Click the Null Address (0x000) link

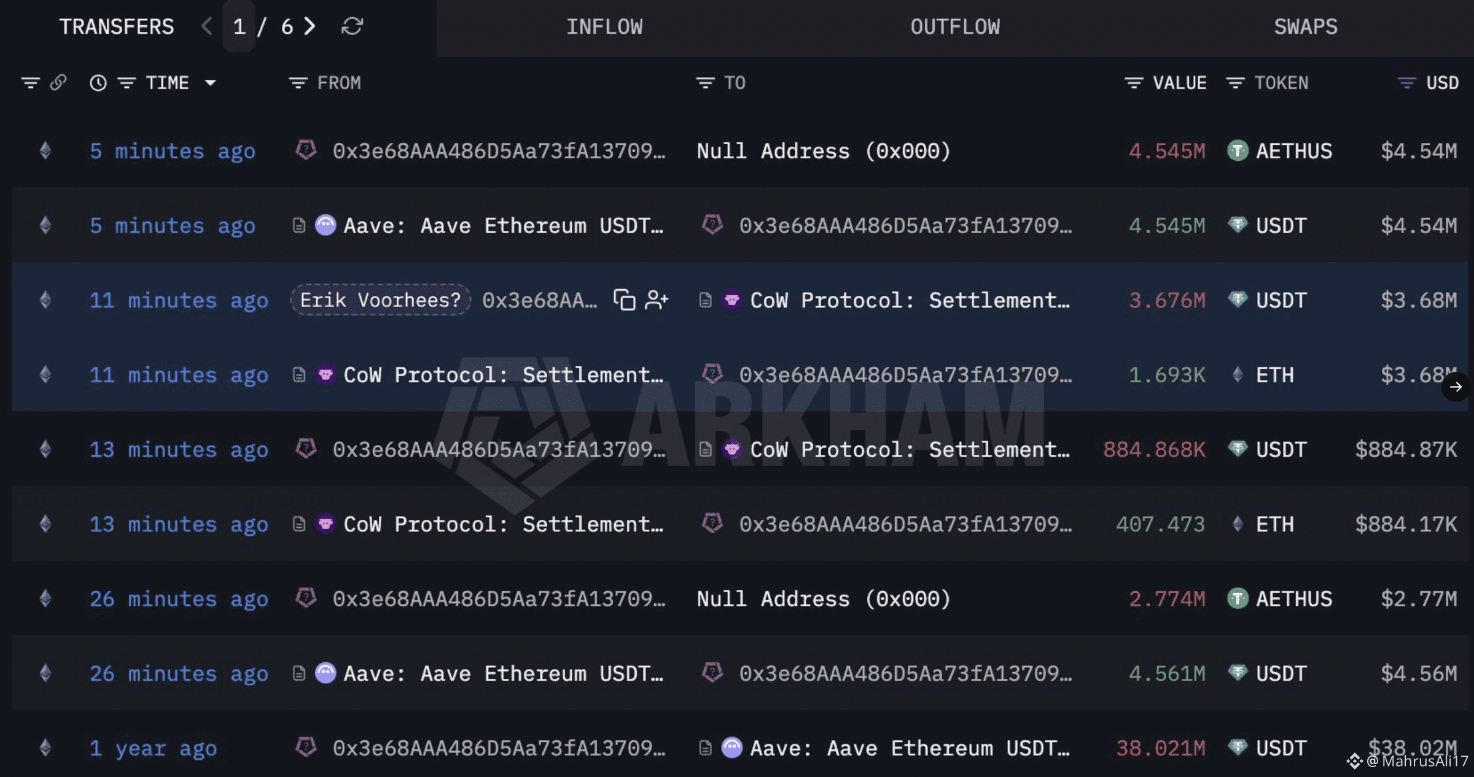coord(823,150)
